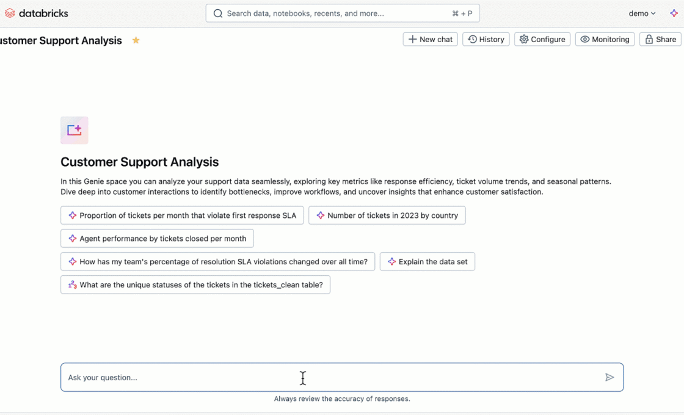Image resolution: width=684 pixels, height=415 pixels.
Task: Toggle the favorite star next to title
Action: [136, 40]
